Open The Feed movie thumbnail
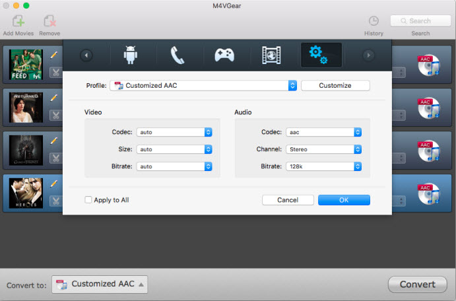Screen dimensions: 456x301 pos(26,65)
